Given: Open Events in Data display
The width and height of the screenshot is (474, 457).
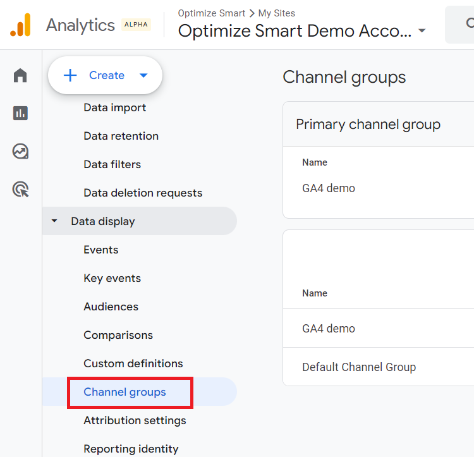Looking at the screenshot, I should pyautogui.click(x=101, y=250).
